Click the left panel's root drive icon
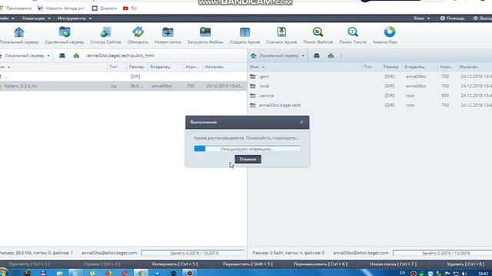492x276 pixels. (x=62, y=56)
